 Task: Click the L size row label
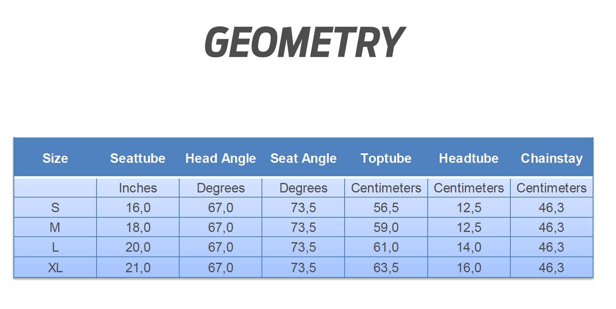point(55,247)
